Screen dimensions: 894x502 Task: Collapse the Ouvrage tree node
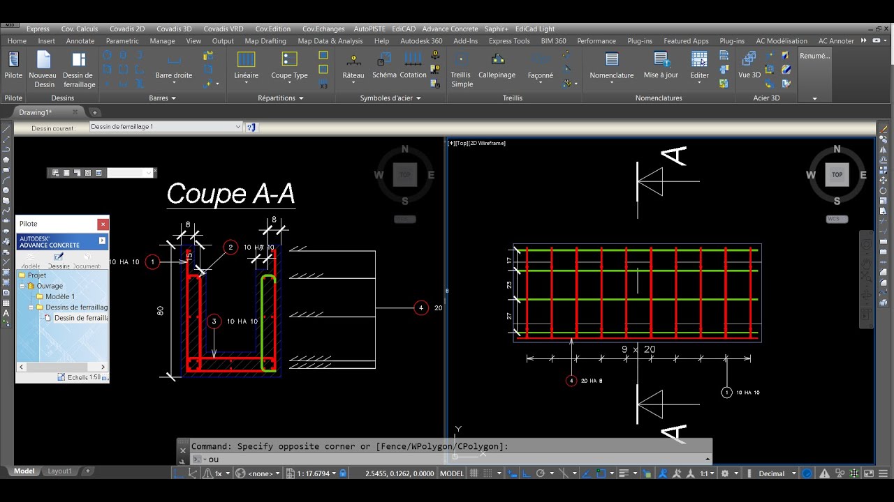coord(22,286)
